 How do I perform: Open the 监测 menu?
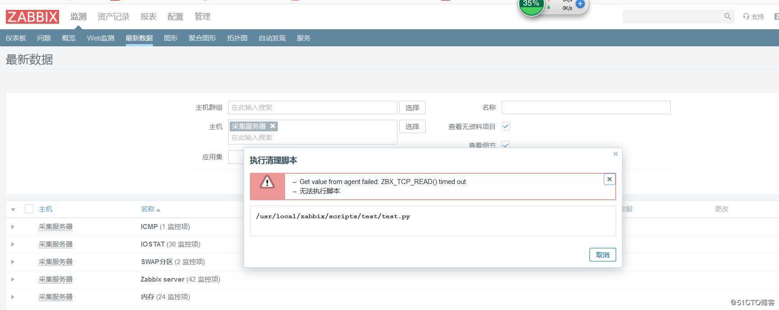[78, 17]
